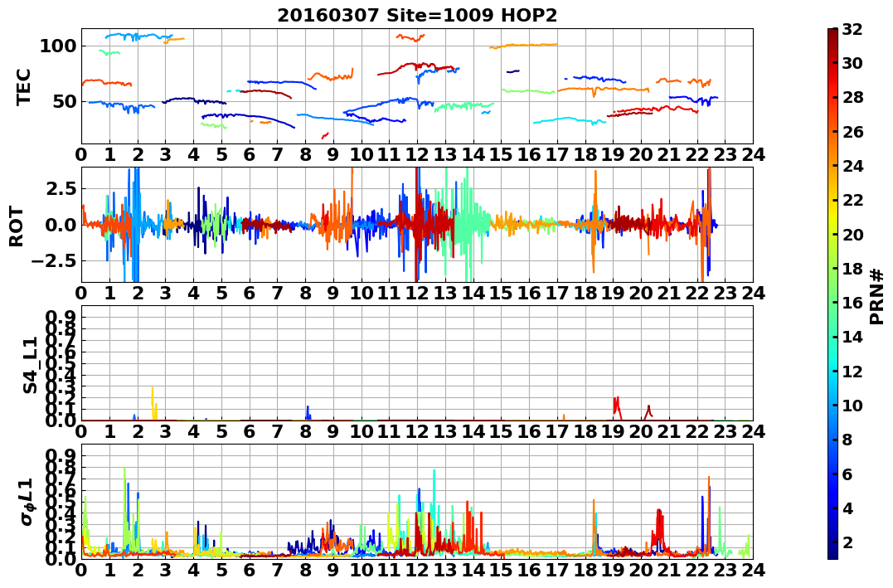Click the σφL1 y-axis label
This screenshot has height=588, width=893.
[x=27, y=502]
